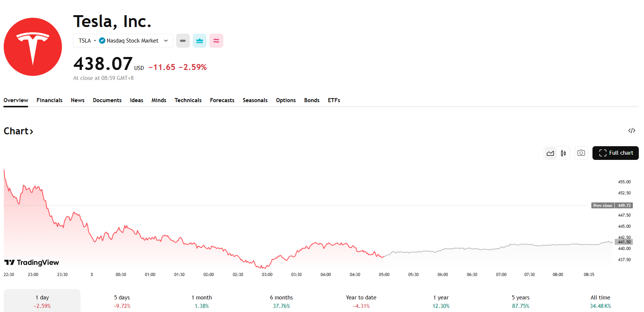Switch to the Technicals tab
This screenshot has width=644, height=312.
[x=188, y=100]
